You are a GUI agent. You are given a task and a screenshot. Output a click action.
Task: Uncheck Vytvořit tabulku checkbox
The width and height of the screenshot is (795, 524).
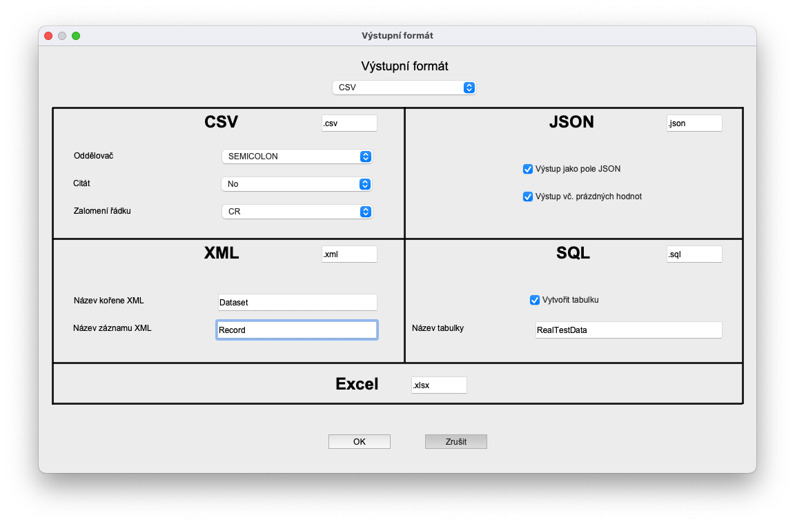(534, 300)
